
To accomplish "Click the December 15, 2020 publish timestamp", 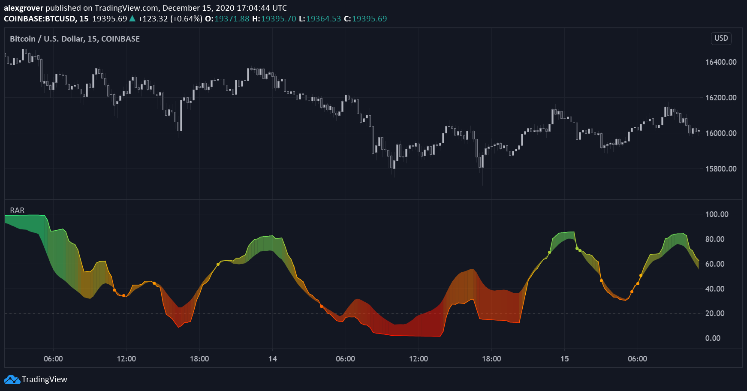I will (x=225, y=8).
